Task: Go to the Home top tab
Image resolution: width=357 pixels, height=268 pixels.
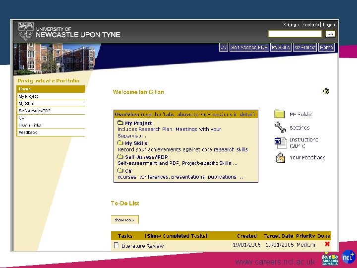Action: 326,48
